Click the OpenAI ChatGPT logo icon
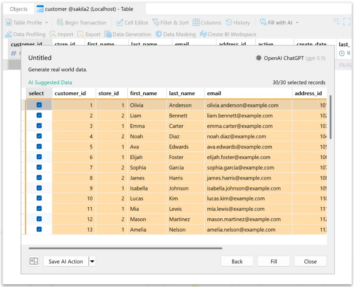The width and height of the screenshot is (354, 287). tap(258, 58)
